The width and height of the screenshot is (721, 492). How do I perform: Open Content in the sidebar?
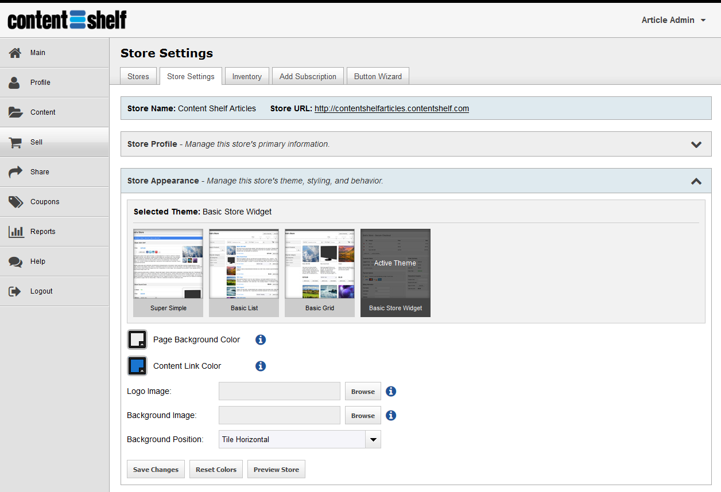(55, 112)
